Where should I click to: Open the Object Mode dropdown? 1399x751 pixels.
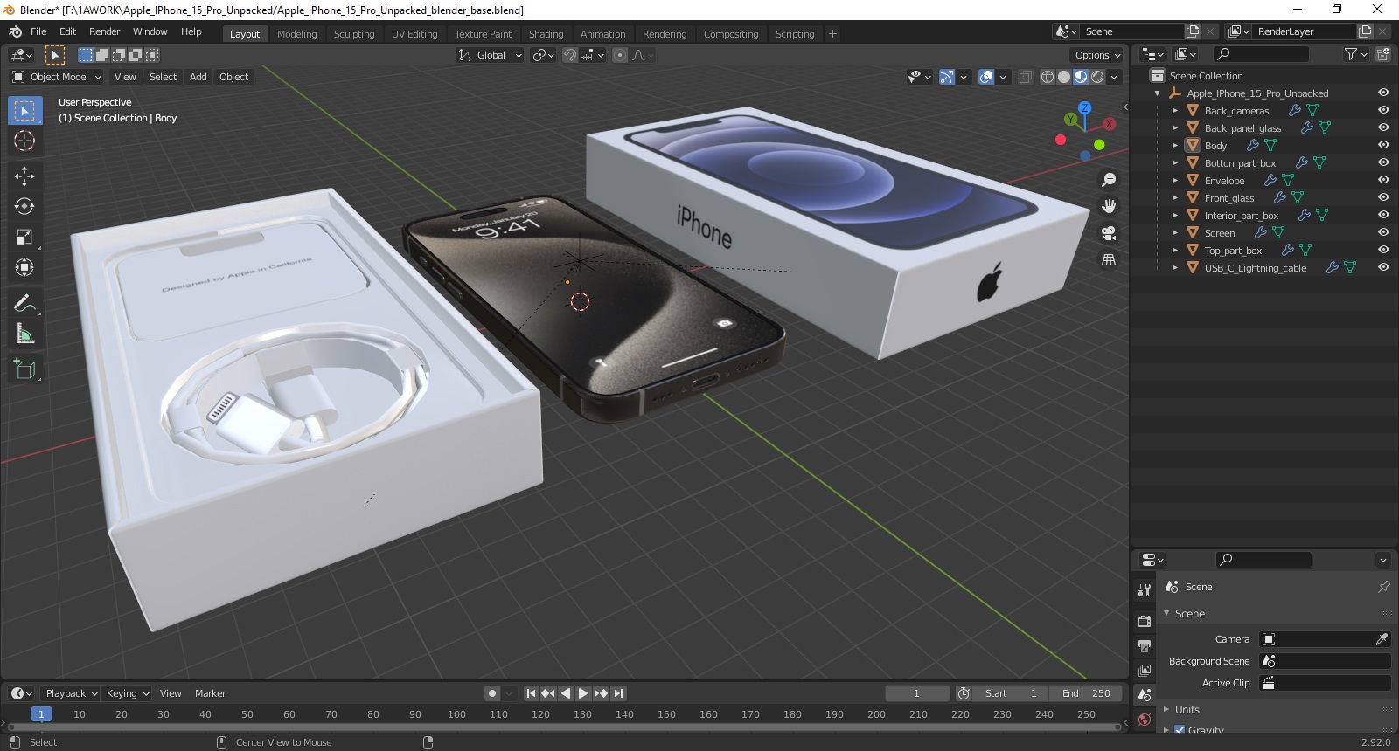coord(57,77)
